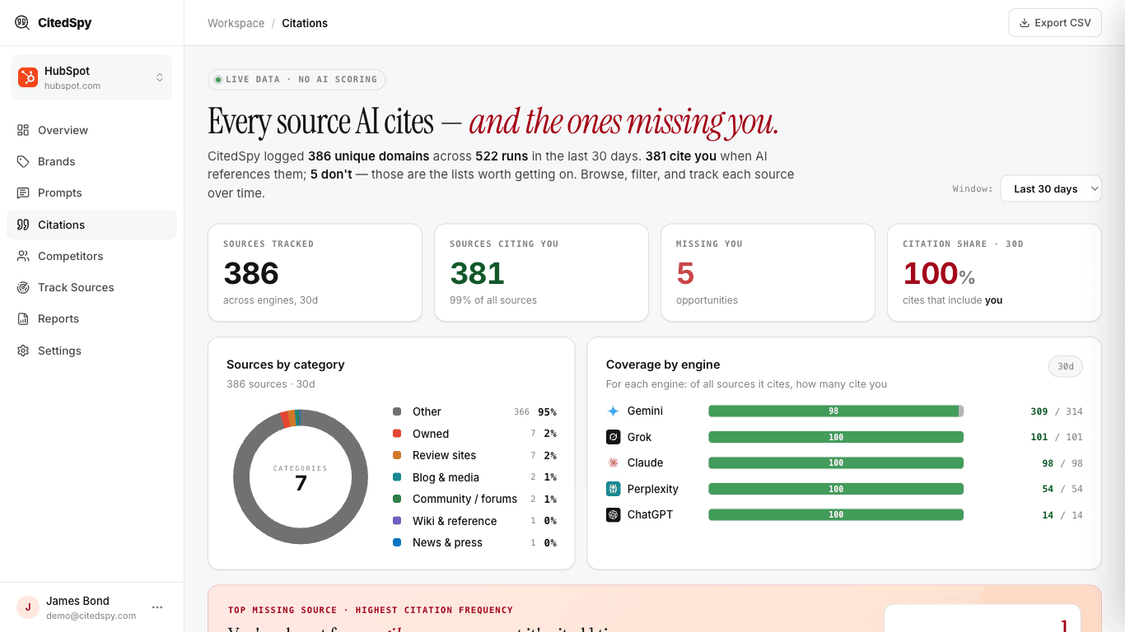
Task: Select Competitors in the sidebar
Action: pos(91,256)
